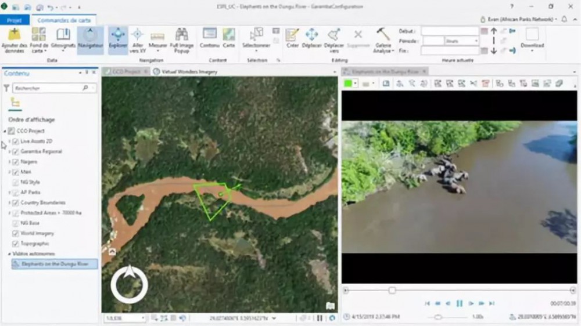581x326 pixels.
Task: Click the north arrow navigator on map
Action: [x=130, y=284]
